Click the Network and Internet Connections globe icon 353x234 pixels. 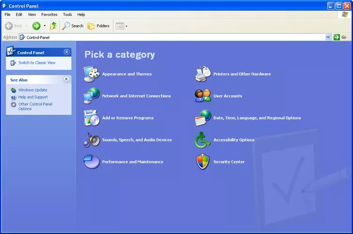tap(92, 96)
